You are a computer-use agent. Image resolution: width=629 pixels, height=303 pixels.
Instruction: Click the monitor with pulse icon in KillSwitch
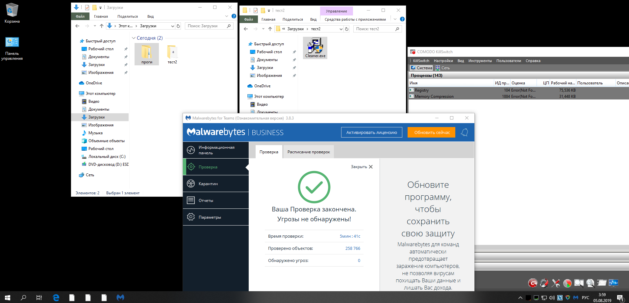click(x=614, y=283)
